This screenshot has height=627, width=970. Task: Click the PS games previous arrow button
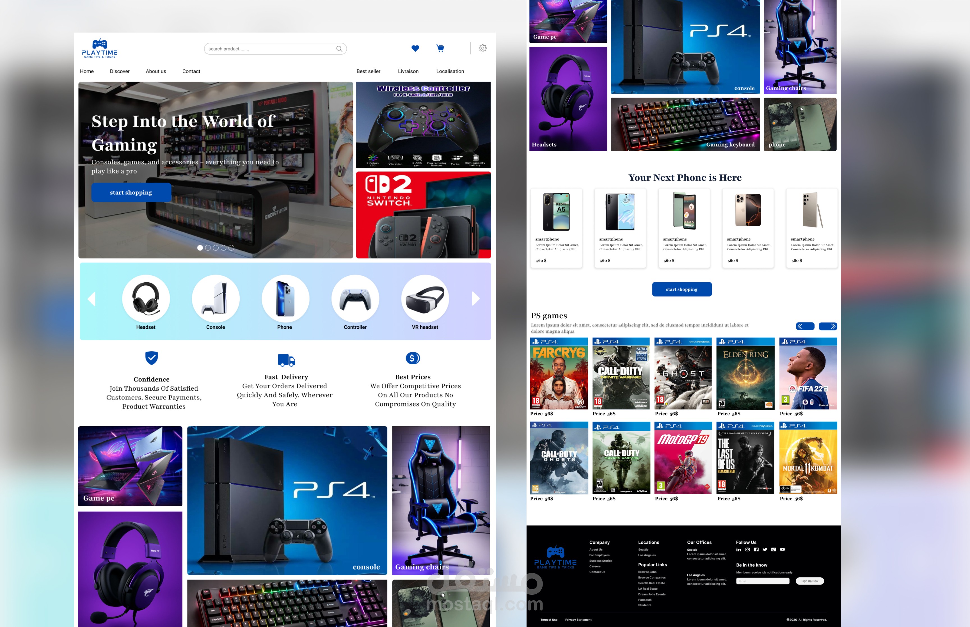(x=805, y=326)
